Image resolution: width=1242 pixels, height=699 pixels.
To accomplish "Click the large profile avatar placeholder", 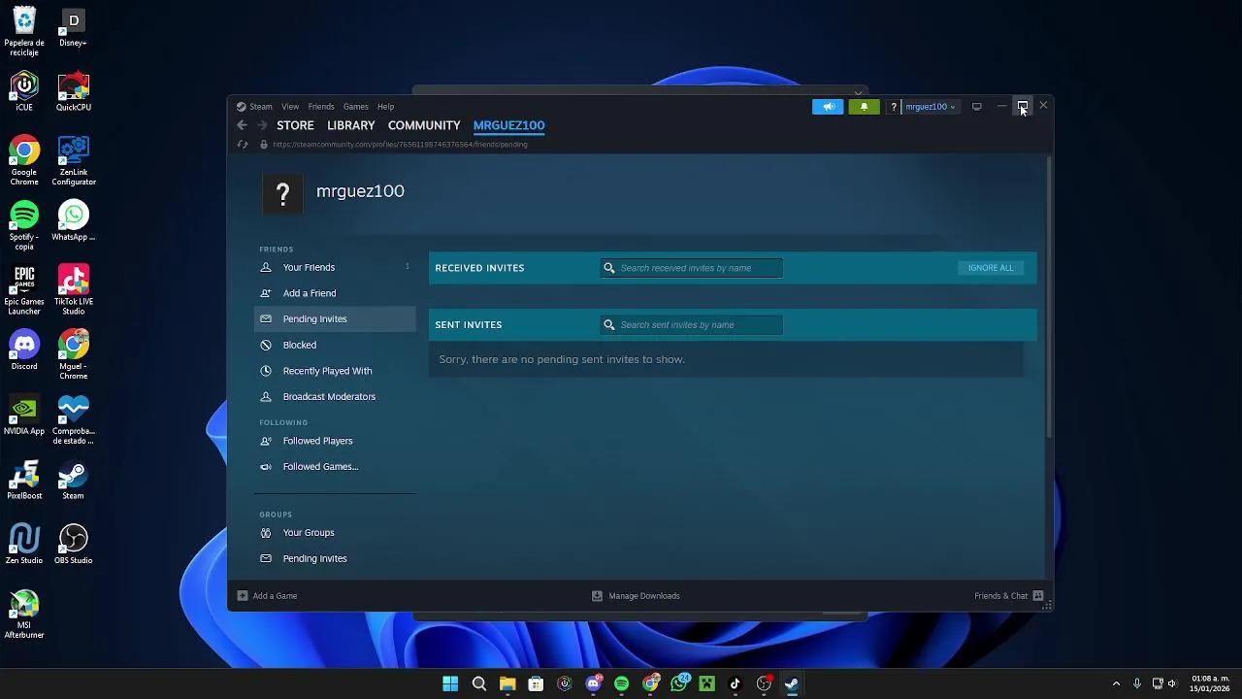I will pos(282,195).
